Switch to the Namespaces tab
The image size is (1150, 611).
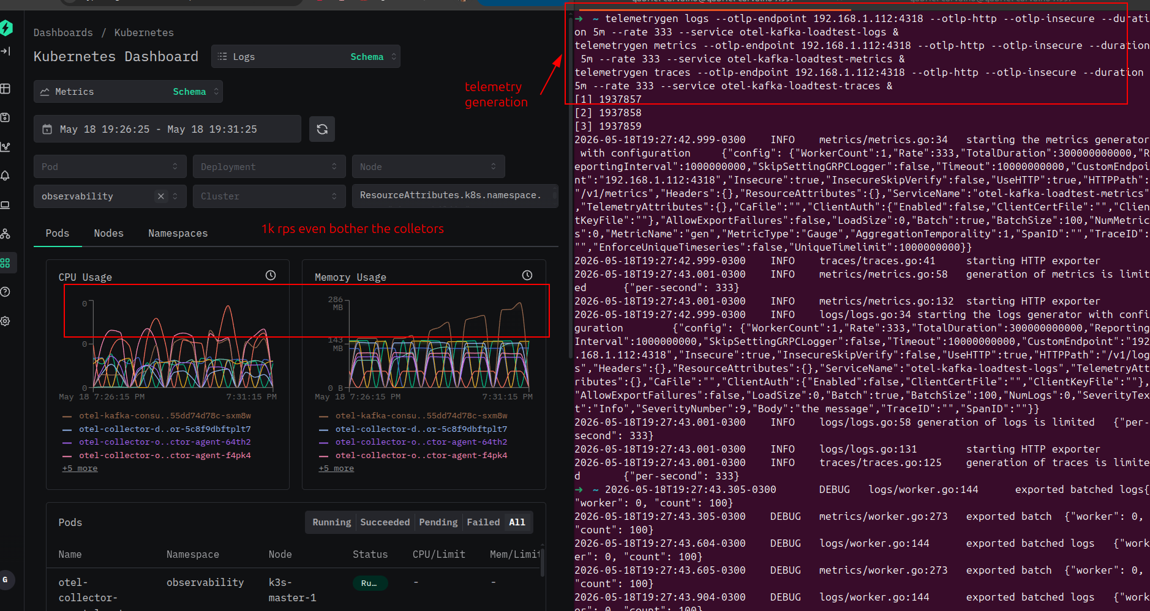point(178,233)
